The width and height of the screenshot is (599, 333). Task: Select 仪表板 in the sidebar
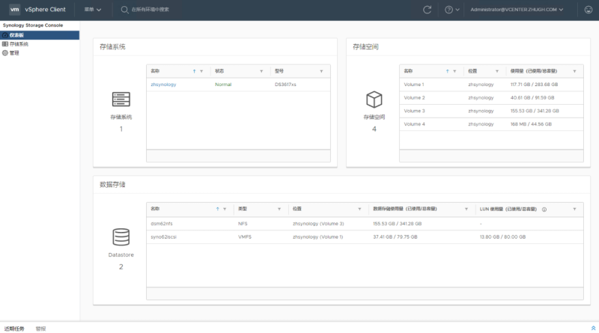click(40, 35)
